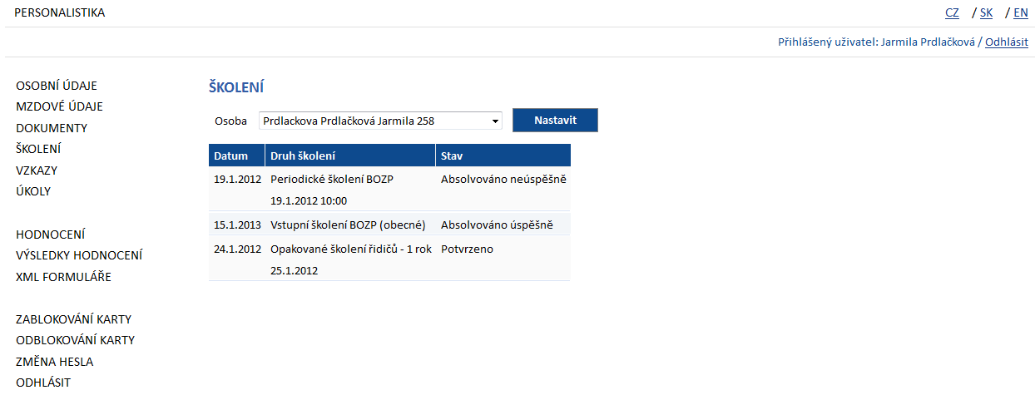This screenshot has width=1035, height=395.
Task: Open VÝSLEDKY HODNOCENÍ page
Action: pos(79,255)
